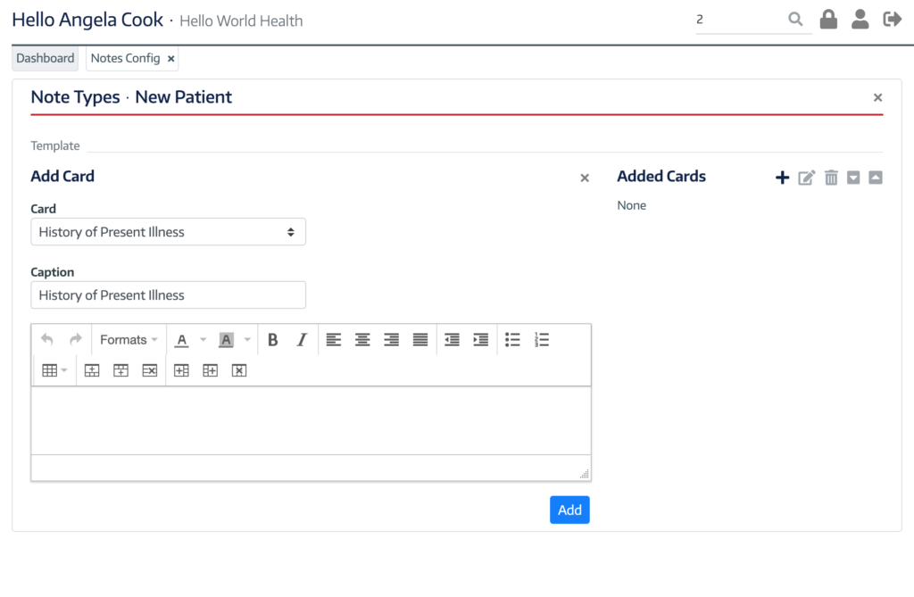
Task: Open the table insert dropdown
Action: pos(54,370)
